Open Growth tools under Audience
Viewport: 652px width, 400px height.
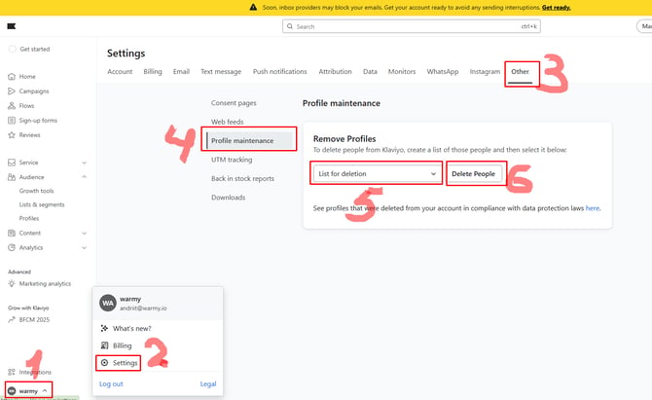click(x=37, y=191)
